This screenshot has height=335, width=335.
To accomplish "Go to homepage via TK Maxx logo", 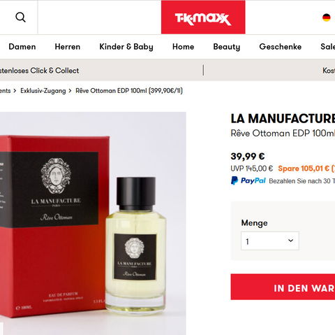I will (x=203, y=17).
